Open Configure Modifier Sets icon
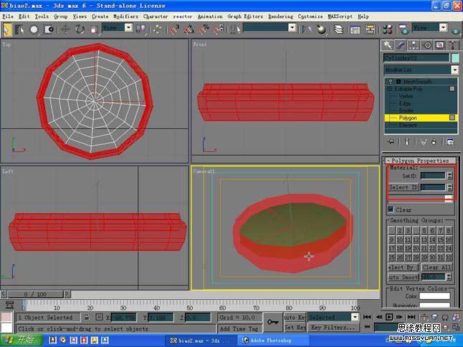 [x=450, y=142]
